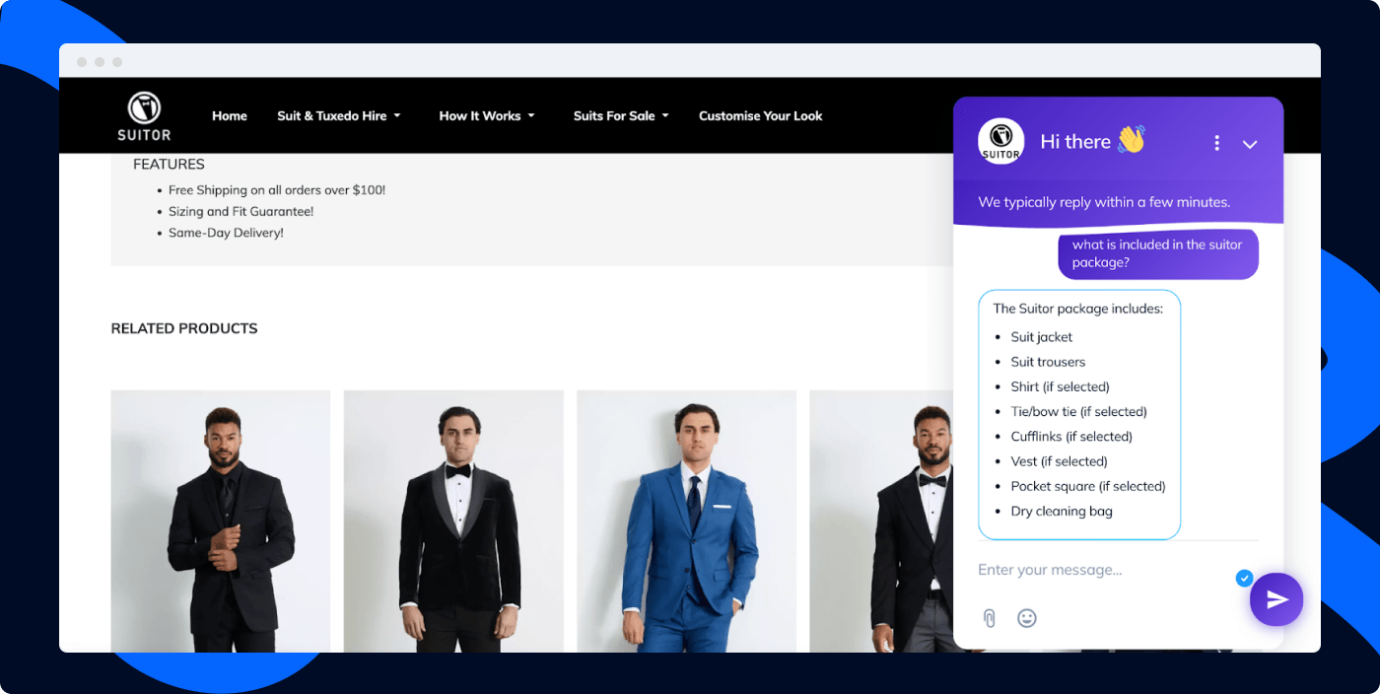Click the typical reply time notice
Image resolution: width=1380 pixels, height=694 pixels.
click(x=1104, y=202)
